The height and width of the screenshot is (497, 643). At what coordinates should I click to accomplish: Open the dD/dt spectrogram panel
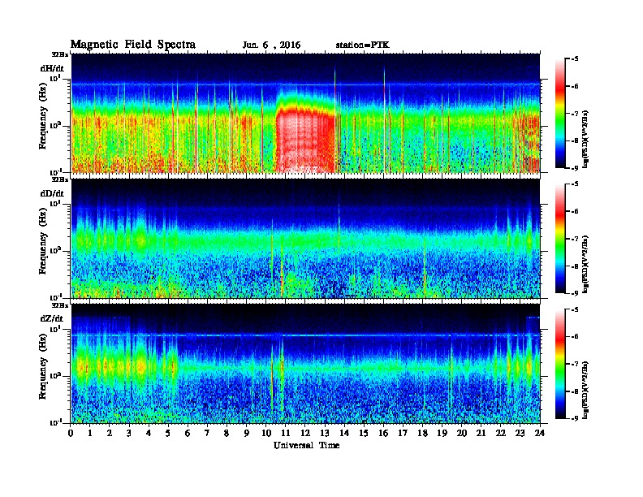pyautogui.click(x=305, y=239)
